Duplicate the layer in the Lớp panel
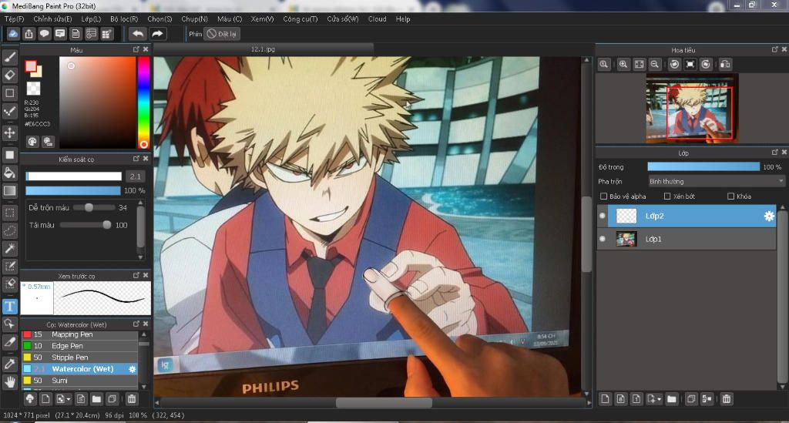Image resolution: width=789 pixels, height=423 pixels. pyautogui.click(x=691, y=399)
